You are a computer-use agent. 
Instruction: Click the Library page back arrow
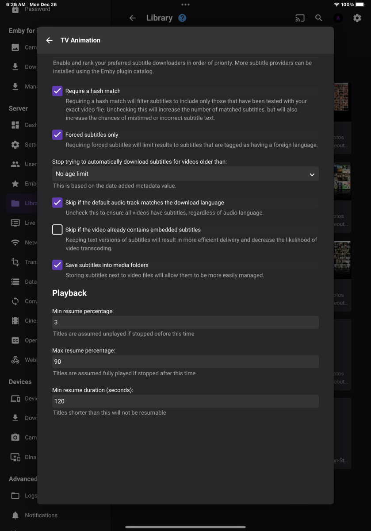132,18
